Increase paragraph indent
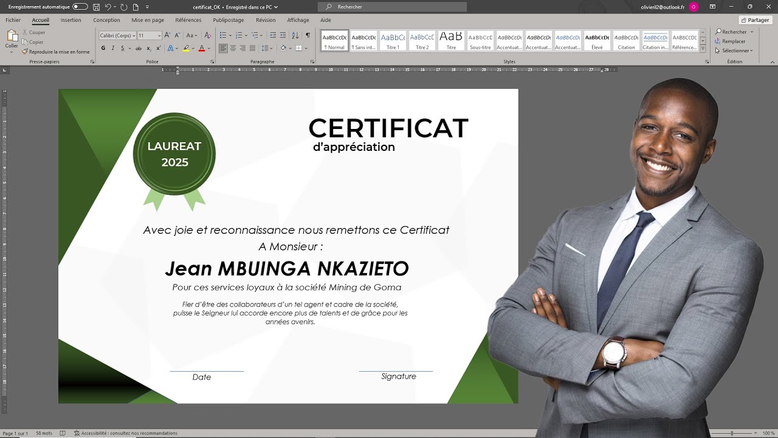The image size is (778, 438). pos(283,35)
